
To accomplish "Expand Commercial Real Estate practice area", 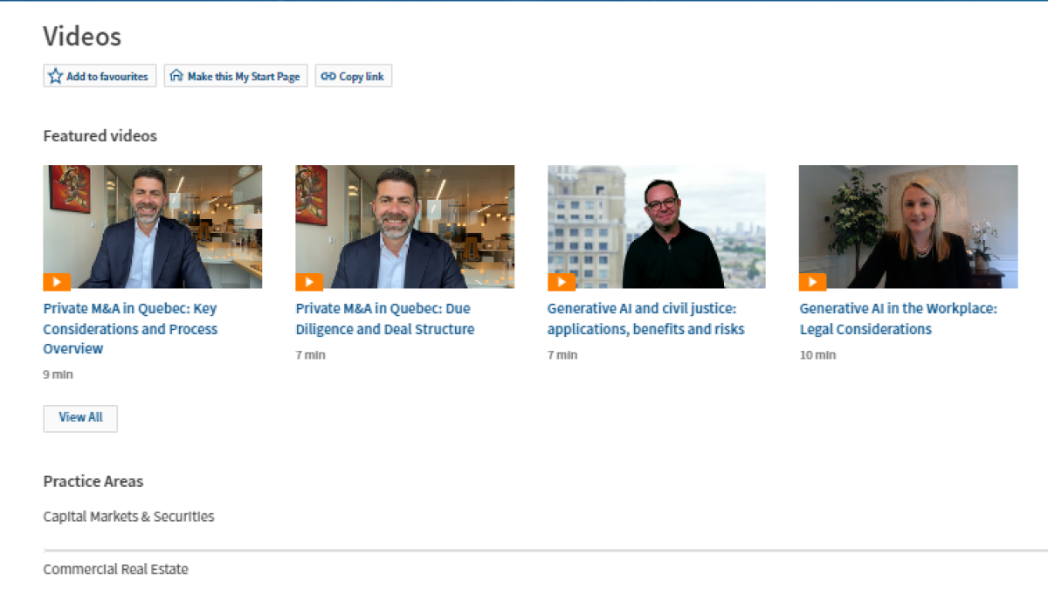I will tap(115, 569).
